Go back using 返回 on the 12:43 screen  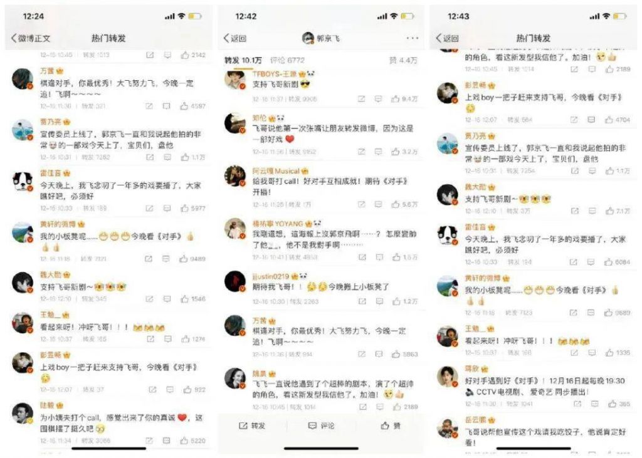pos(447,38)
